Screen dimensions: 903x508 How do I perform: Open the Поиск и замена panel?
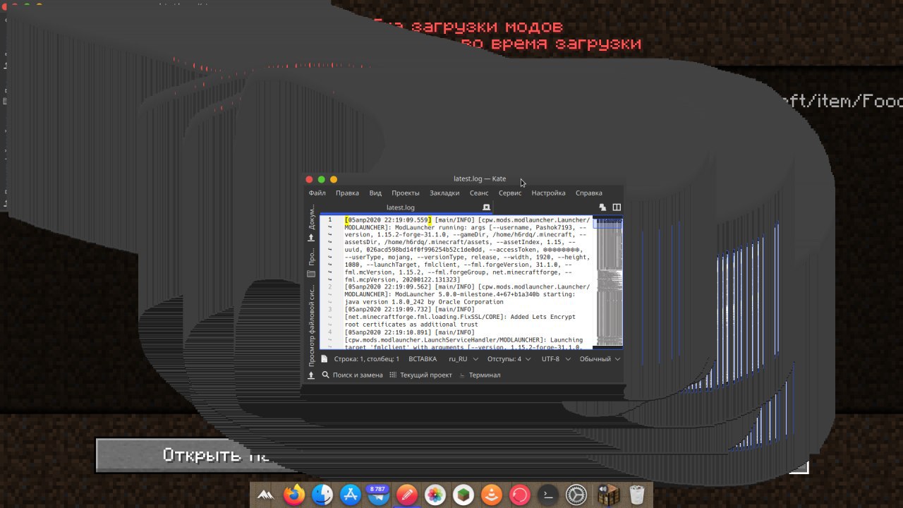352,375
